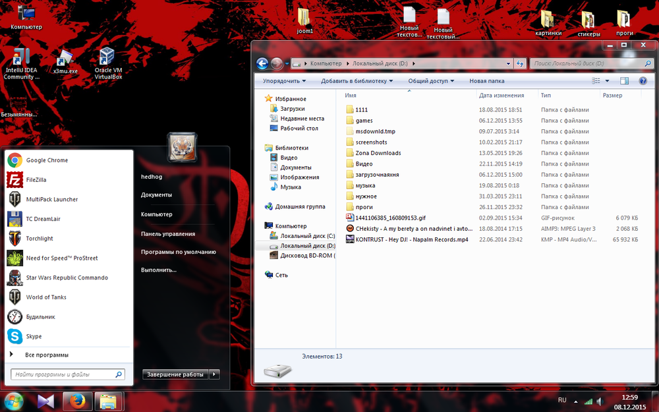The height and width of the screenshot is (412, 659).
Task: Launch Google Chrome from Start menu
Action: click(46, 160)
